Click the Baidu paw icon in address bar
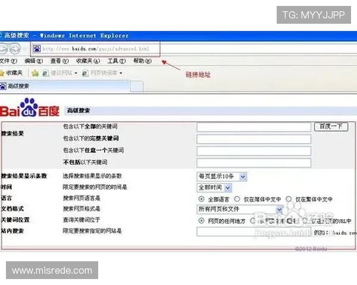This screenshot has height=285, width=357. tap(37, 49)
